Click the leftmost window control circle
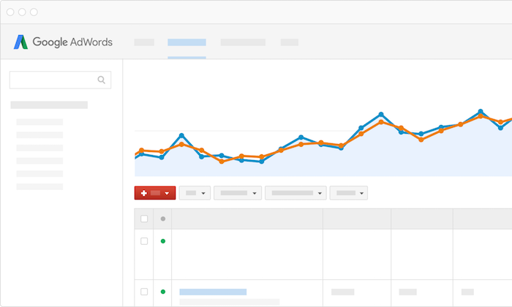Screen dimensions: 512x307 pyautogui.click(x=11, y=12)
